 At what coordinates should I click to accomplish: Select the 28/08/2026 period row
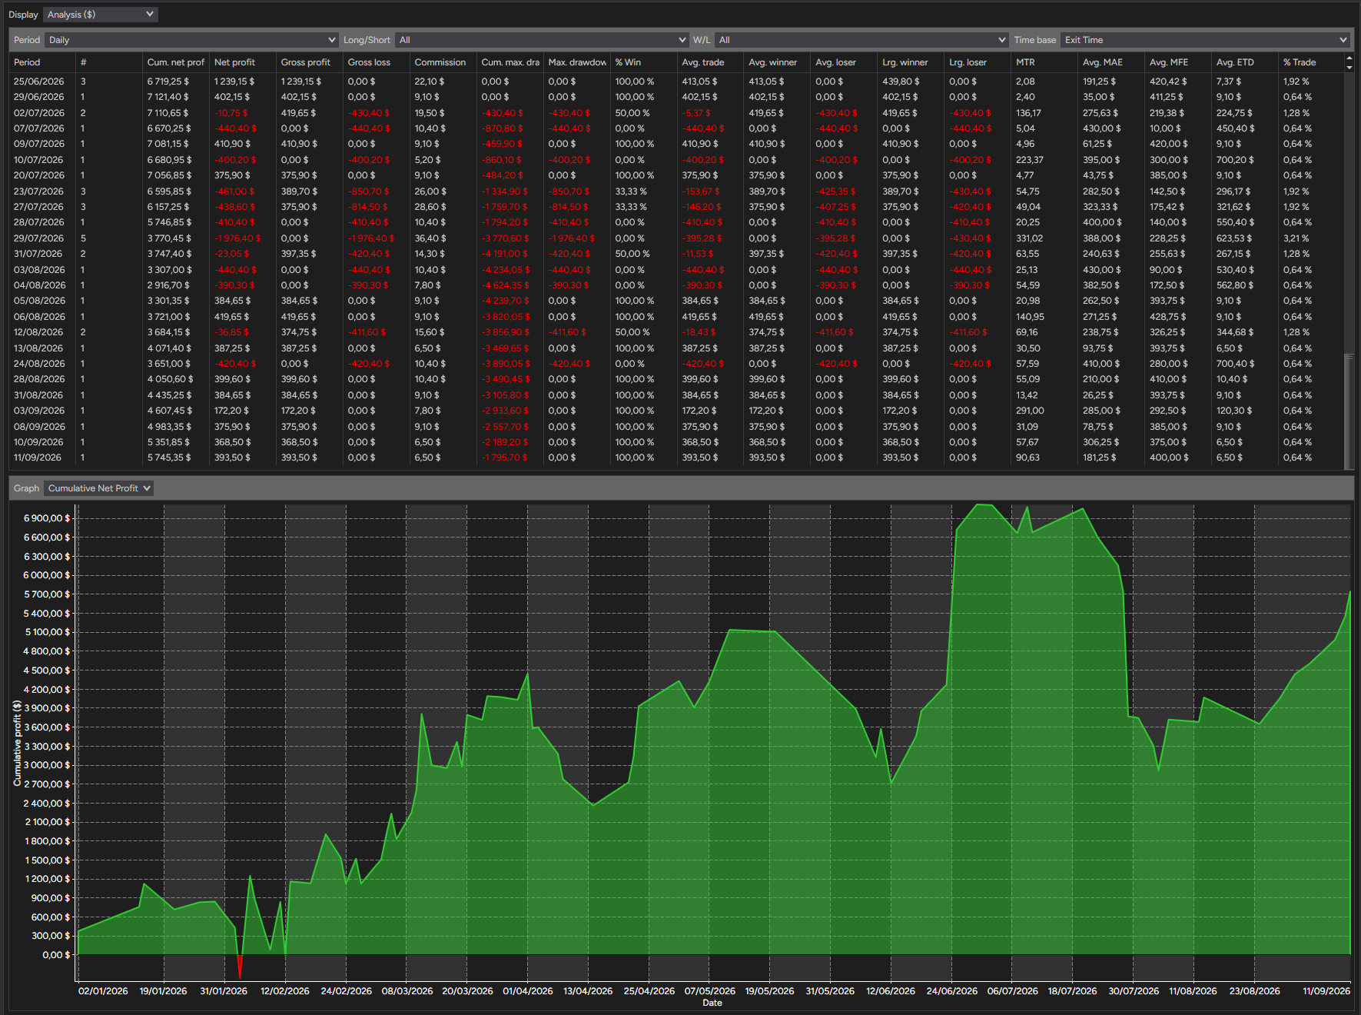click(677, 379)
